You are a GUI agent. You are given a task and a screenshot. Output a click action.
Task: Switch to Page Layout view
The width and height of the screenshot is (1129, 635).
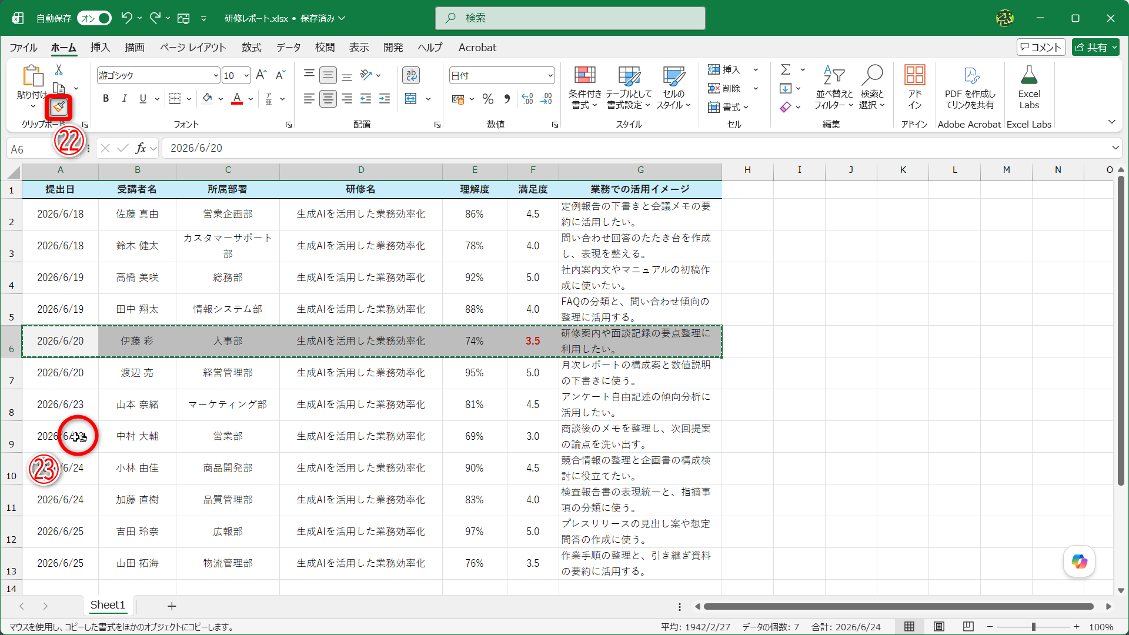[939, 627]
